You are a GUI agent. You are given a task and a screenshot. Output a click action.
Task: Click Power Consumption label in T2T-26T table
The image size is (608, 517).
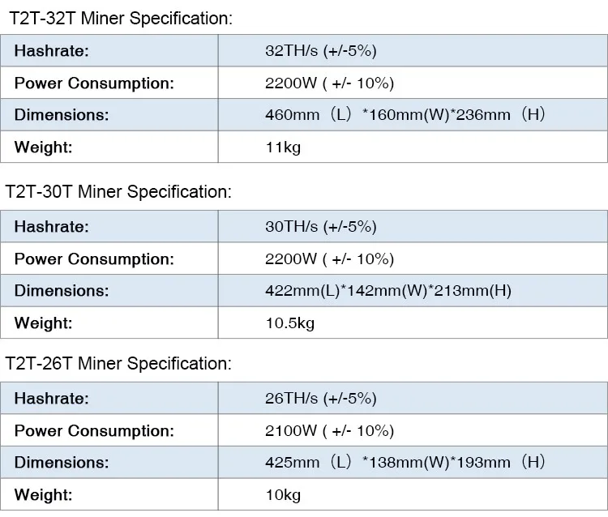94,430
